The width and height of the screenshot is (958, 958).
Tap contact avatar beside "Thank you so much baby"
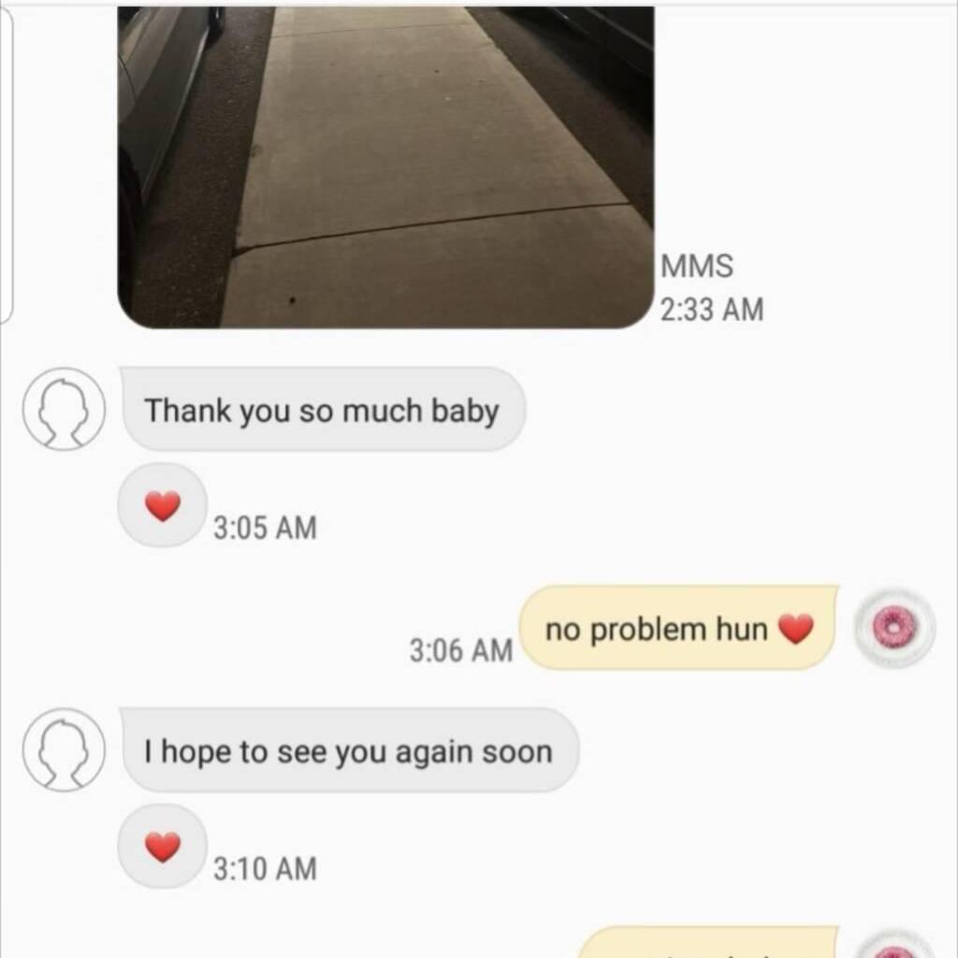(x=64, y=409)
